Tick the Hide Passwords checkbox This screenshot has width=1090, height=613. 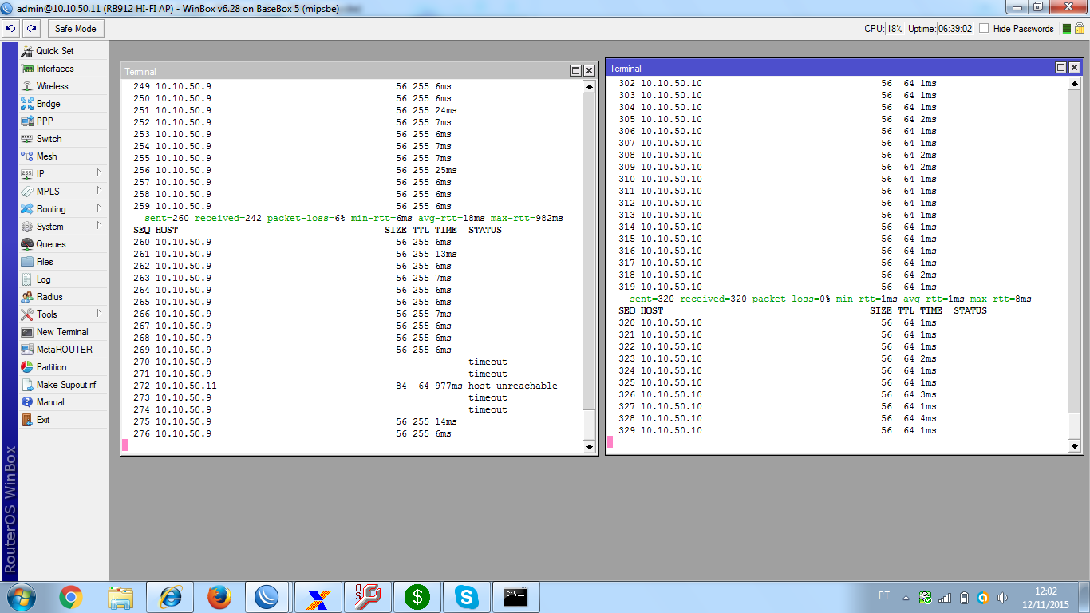click(x=984, y=28)
